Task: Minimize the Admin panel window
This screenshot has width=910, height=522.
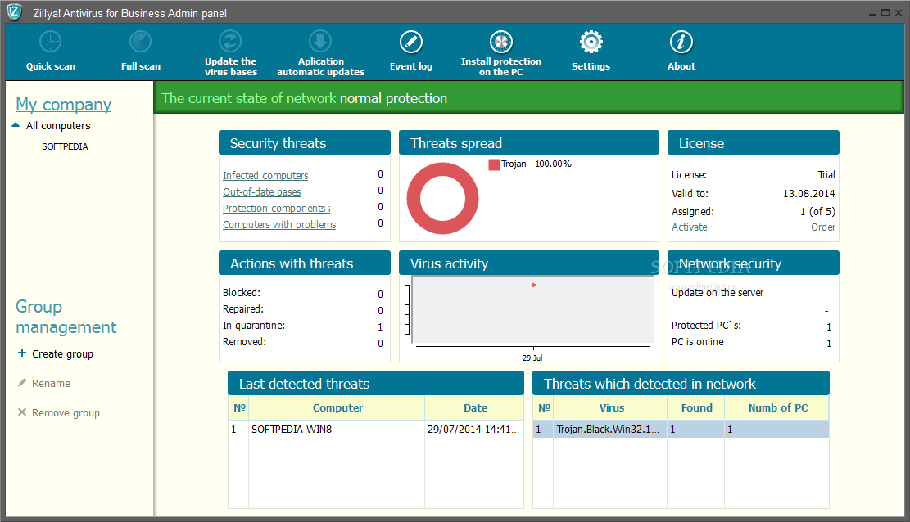Action: point(872,13)
